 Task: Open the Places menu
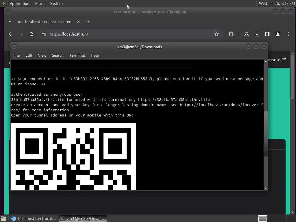(x=40, y=3)
